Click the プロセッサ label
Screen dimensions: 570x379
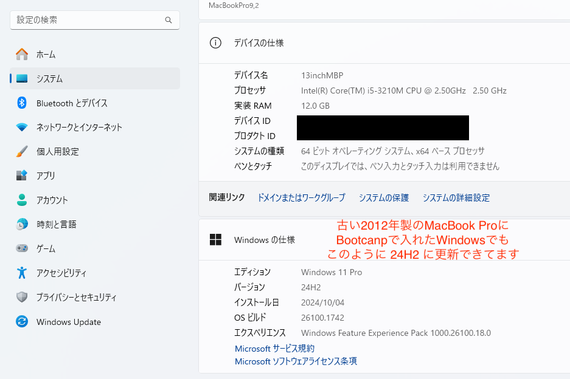(250, 90)
